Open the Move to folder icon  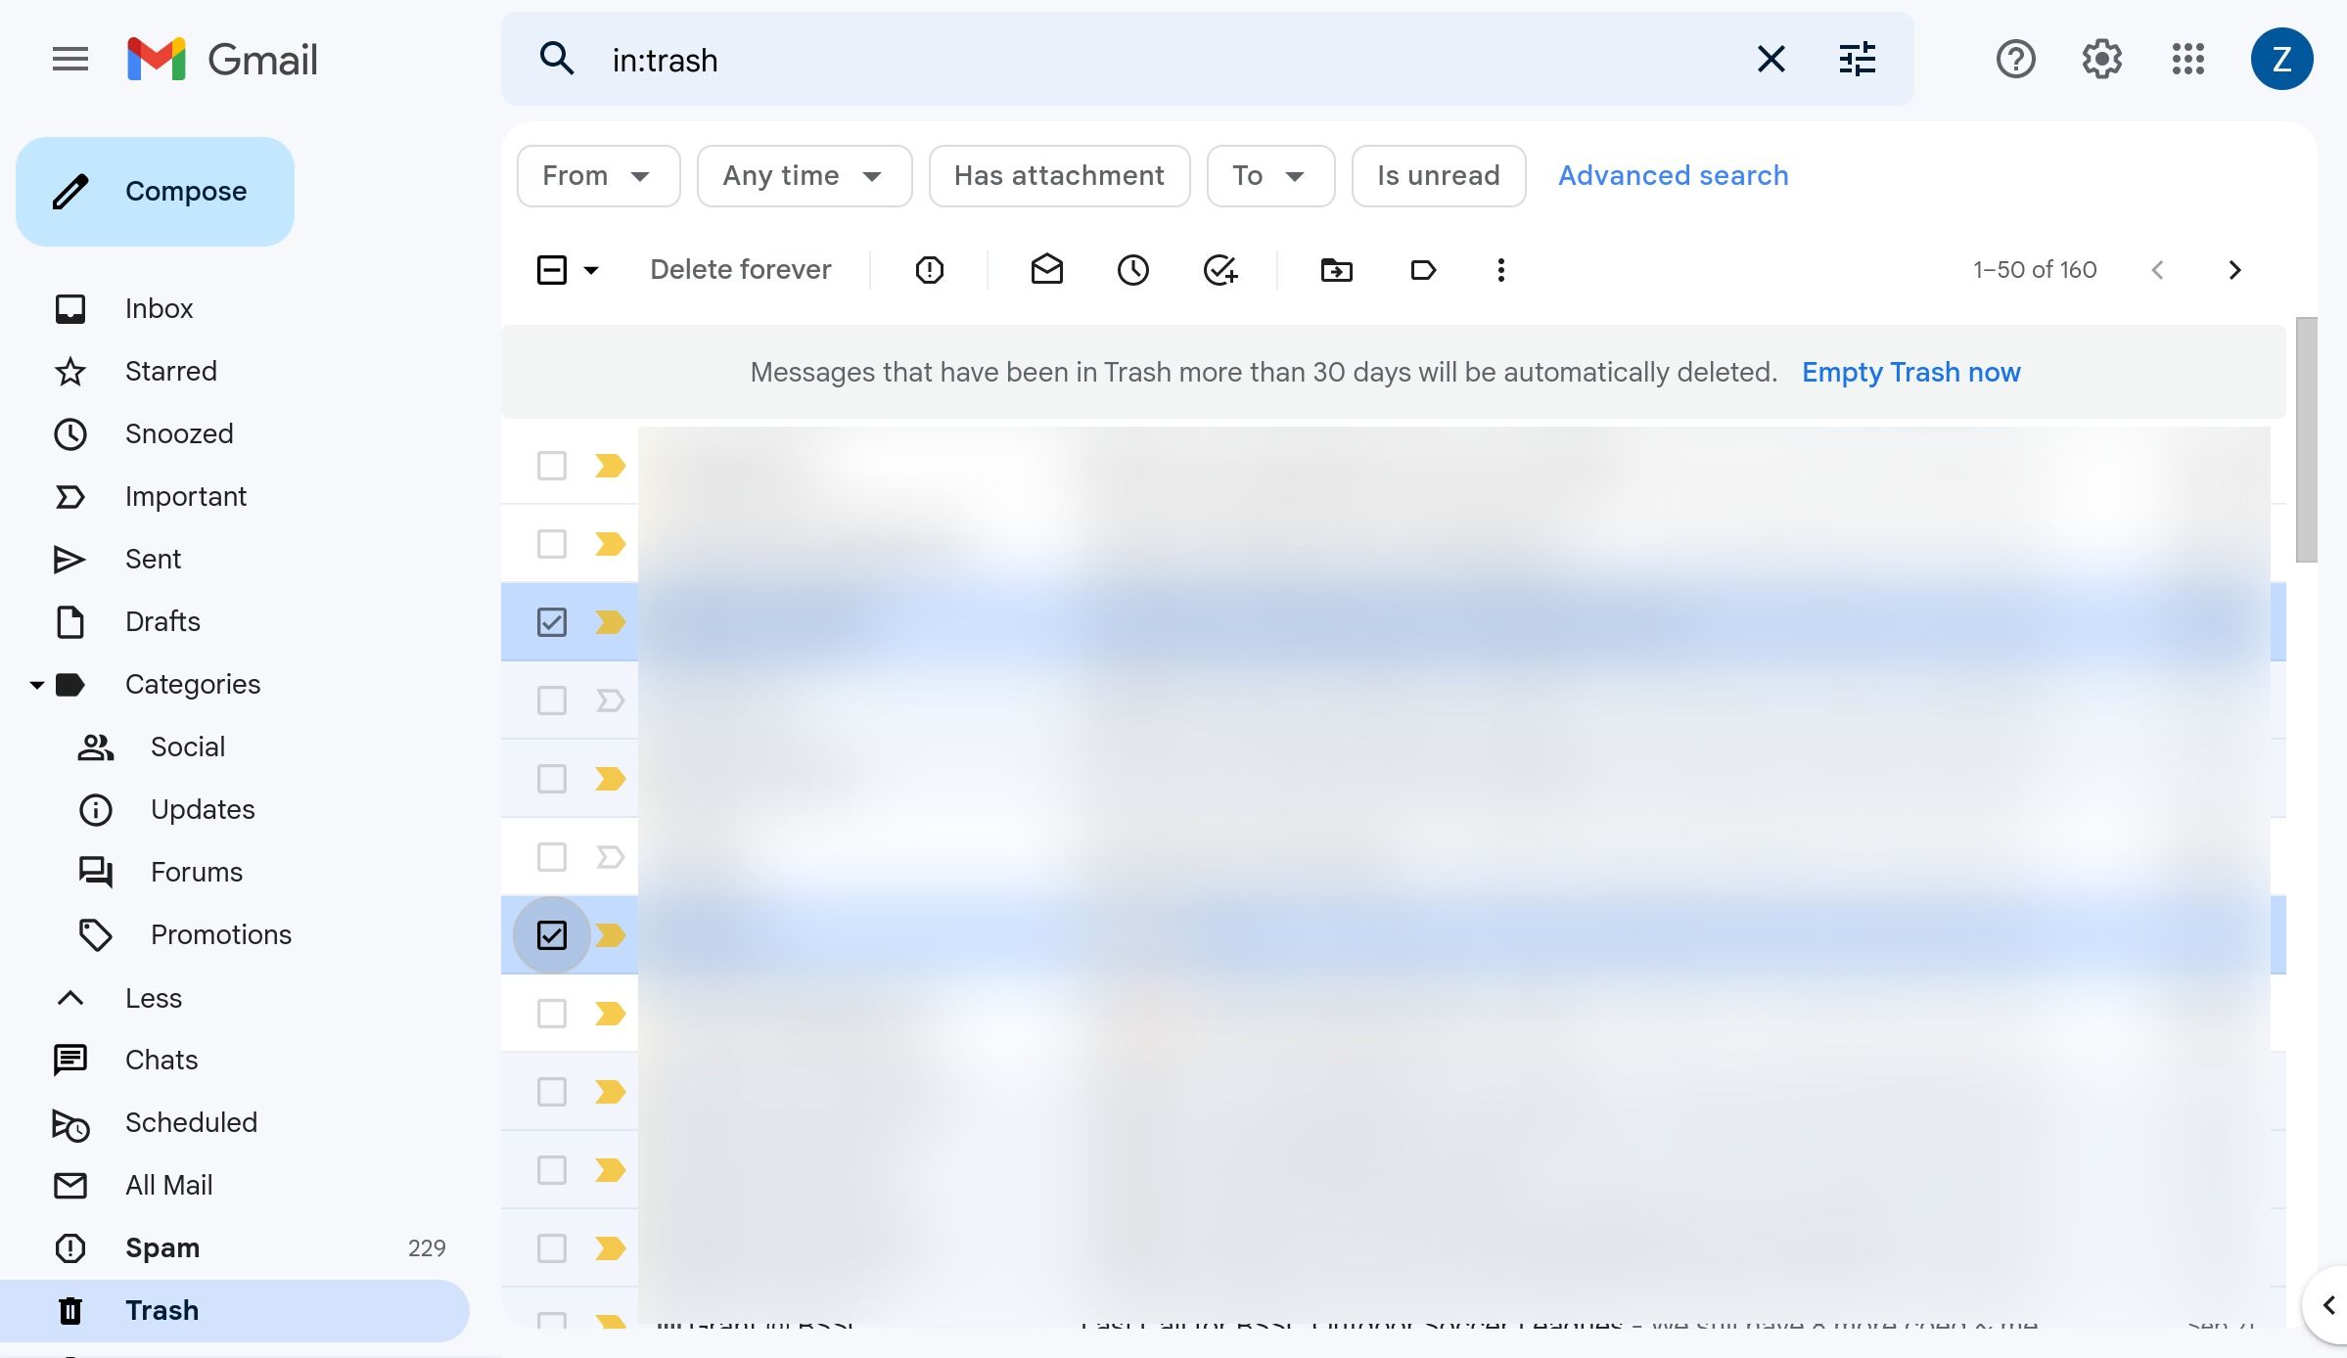(1336, 270)
